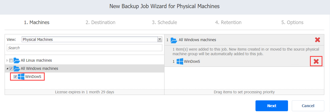Remove the All Windows machines group with red X

(318, 40)
